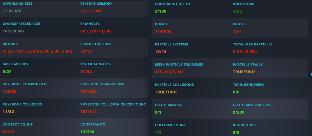Click the 627/256 physbone transforms value

coord(89,92)
